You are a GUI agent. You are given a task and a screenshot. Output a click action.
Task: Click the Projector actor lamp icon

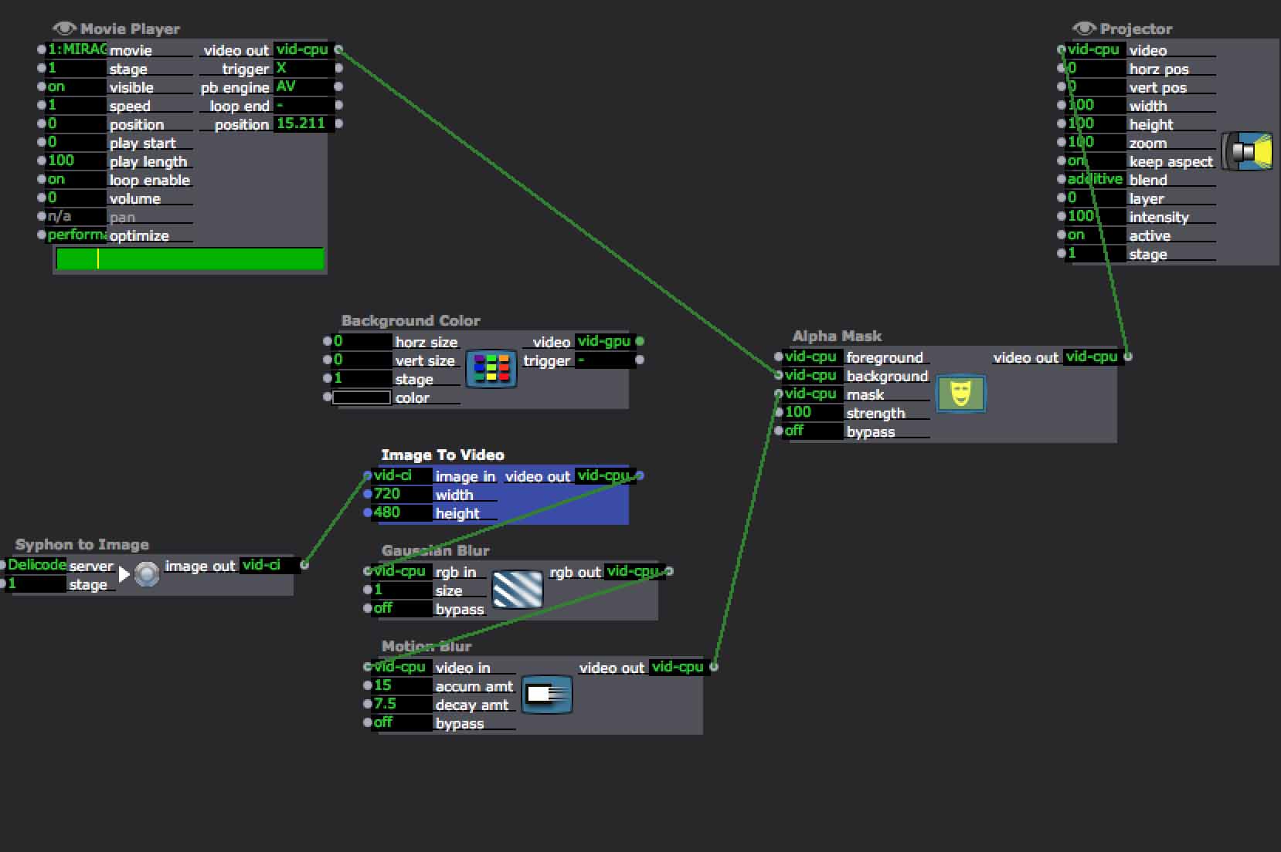[1247, 151]
